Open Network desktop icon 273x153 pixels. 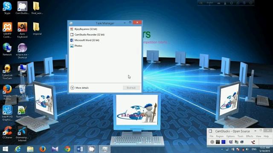(7, 49)
